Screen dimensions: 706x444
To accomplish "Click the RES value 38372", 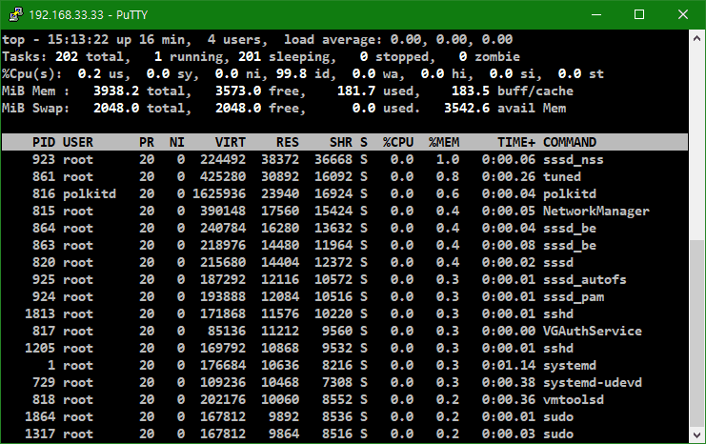I will coord(280,160).
